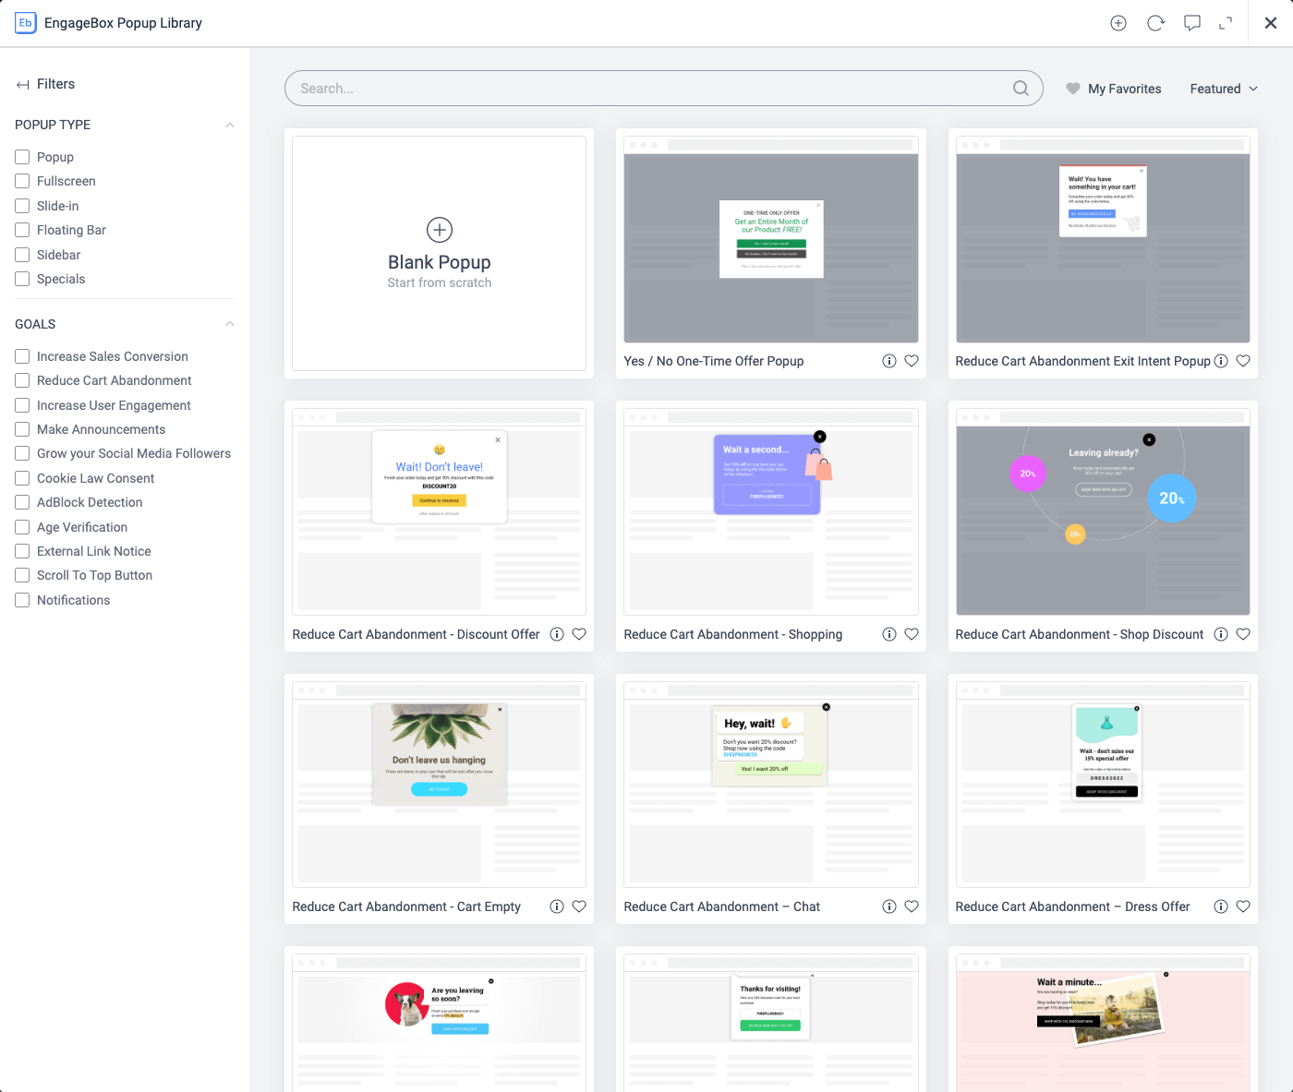
Task: Click the plus icon in Blank Popup card
Action: [440, 230]
